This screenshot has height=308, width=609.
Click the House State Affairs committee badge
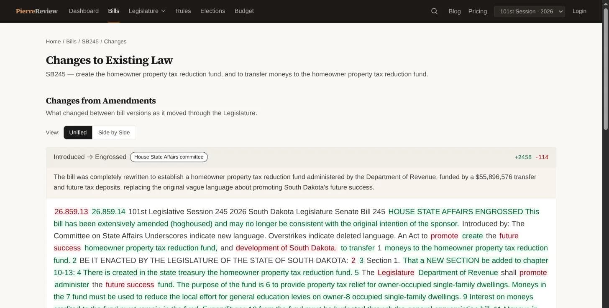click(x=169, y=157)
